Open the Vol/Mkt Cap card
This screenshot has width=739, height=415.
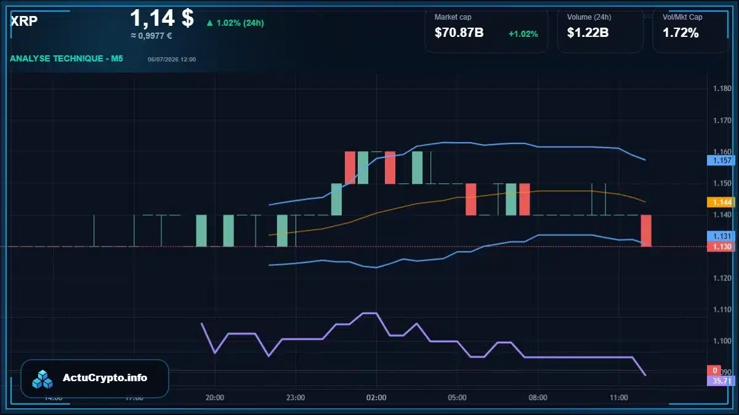click(691, 30)
